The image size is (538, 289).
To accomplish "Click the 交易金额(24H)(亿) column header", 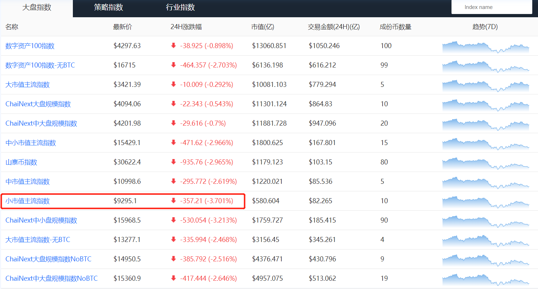I will click(x=334, y=27).
